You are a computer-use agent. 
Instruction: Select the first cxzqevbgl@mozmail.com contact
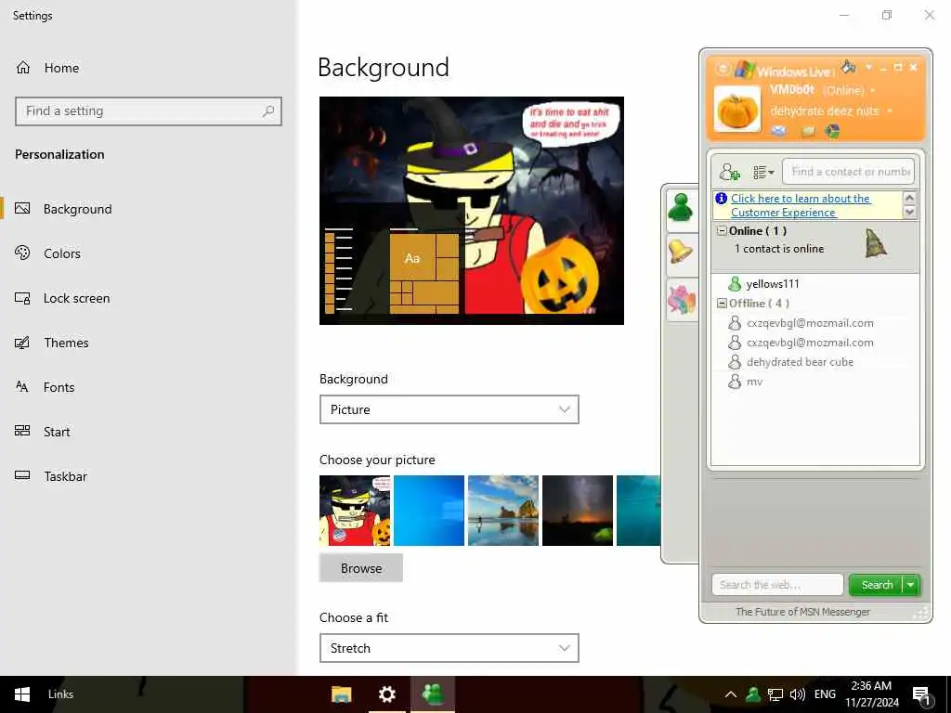coord(810,323)
